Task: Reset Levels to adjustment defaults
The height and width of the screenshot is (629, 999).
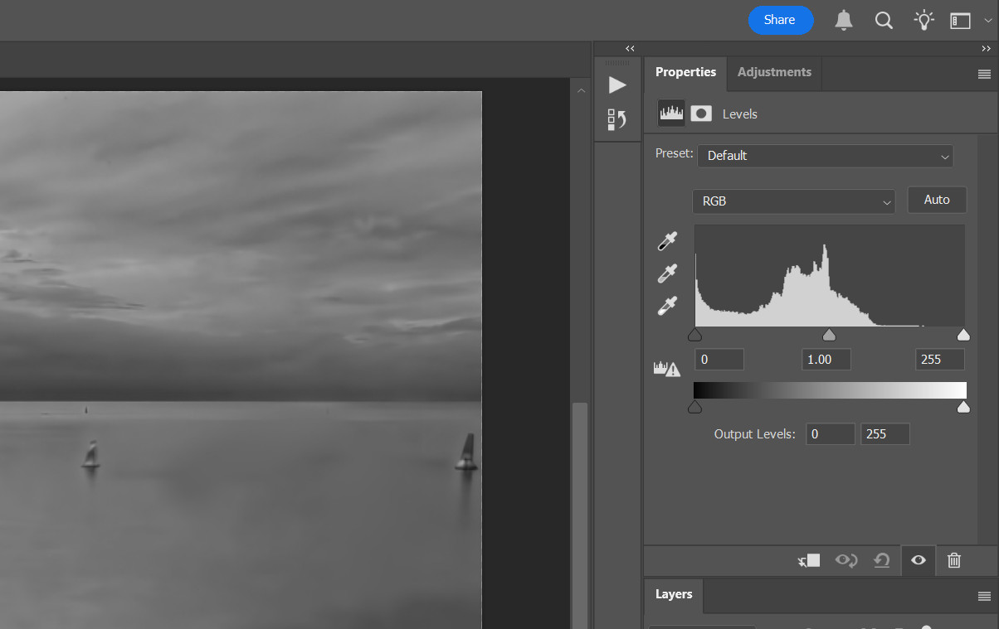Action: click(x=881, y=560)
